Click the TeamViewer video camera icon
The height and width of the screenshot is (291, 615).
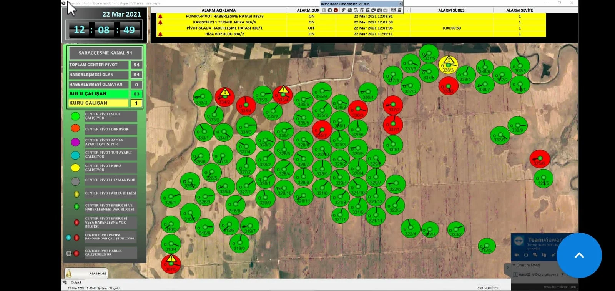[x=517, y=255]
